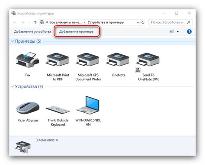Select the Razer Abyssus mouse icon
Screen dimensions: 205x165
point(28,108)
